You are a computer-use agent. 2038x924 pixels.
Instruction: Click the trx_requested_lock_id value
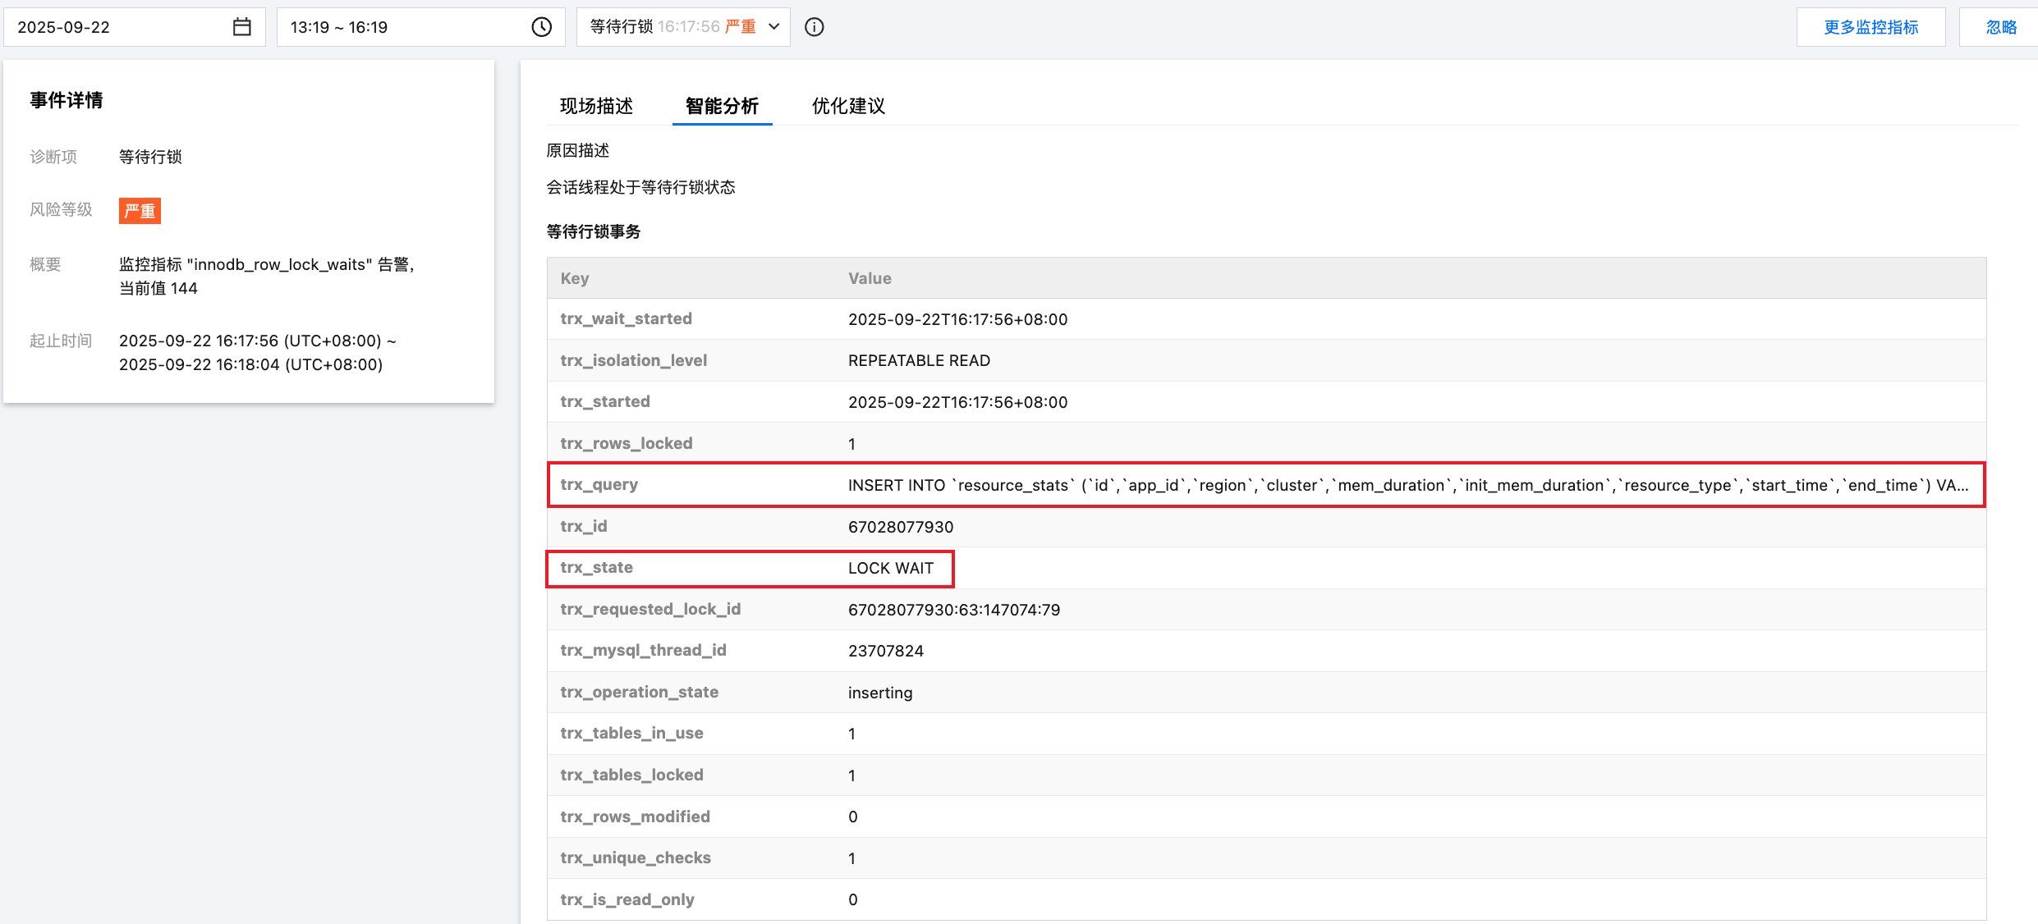[953, 610]
